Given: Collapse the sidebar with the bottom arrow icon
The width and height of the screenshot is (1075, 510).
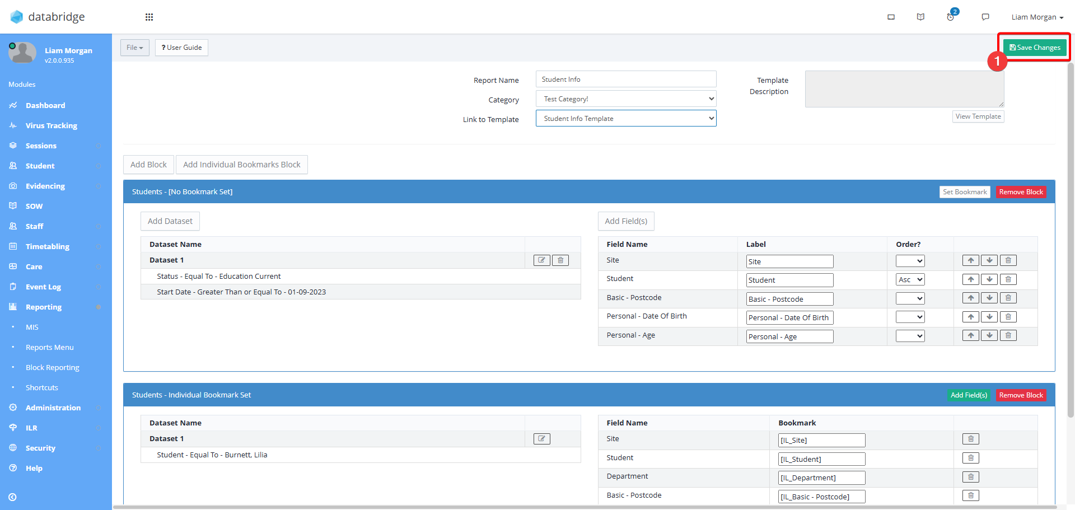Looking at the screenshot, I should pos(12,497).
